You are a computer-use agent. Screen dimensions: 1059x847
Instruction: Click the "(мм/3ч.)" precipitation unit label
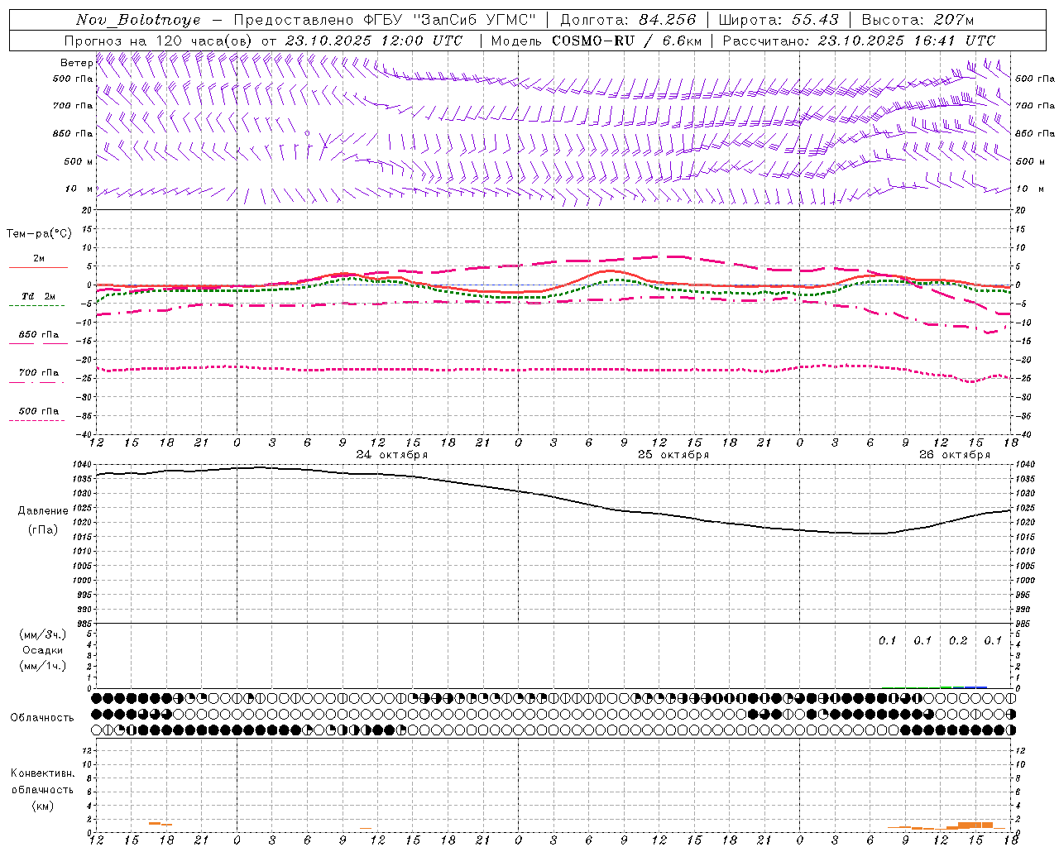tap(43, 634)
